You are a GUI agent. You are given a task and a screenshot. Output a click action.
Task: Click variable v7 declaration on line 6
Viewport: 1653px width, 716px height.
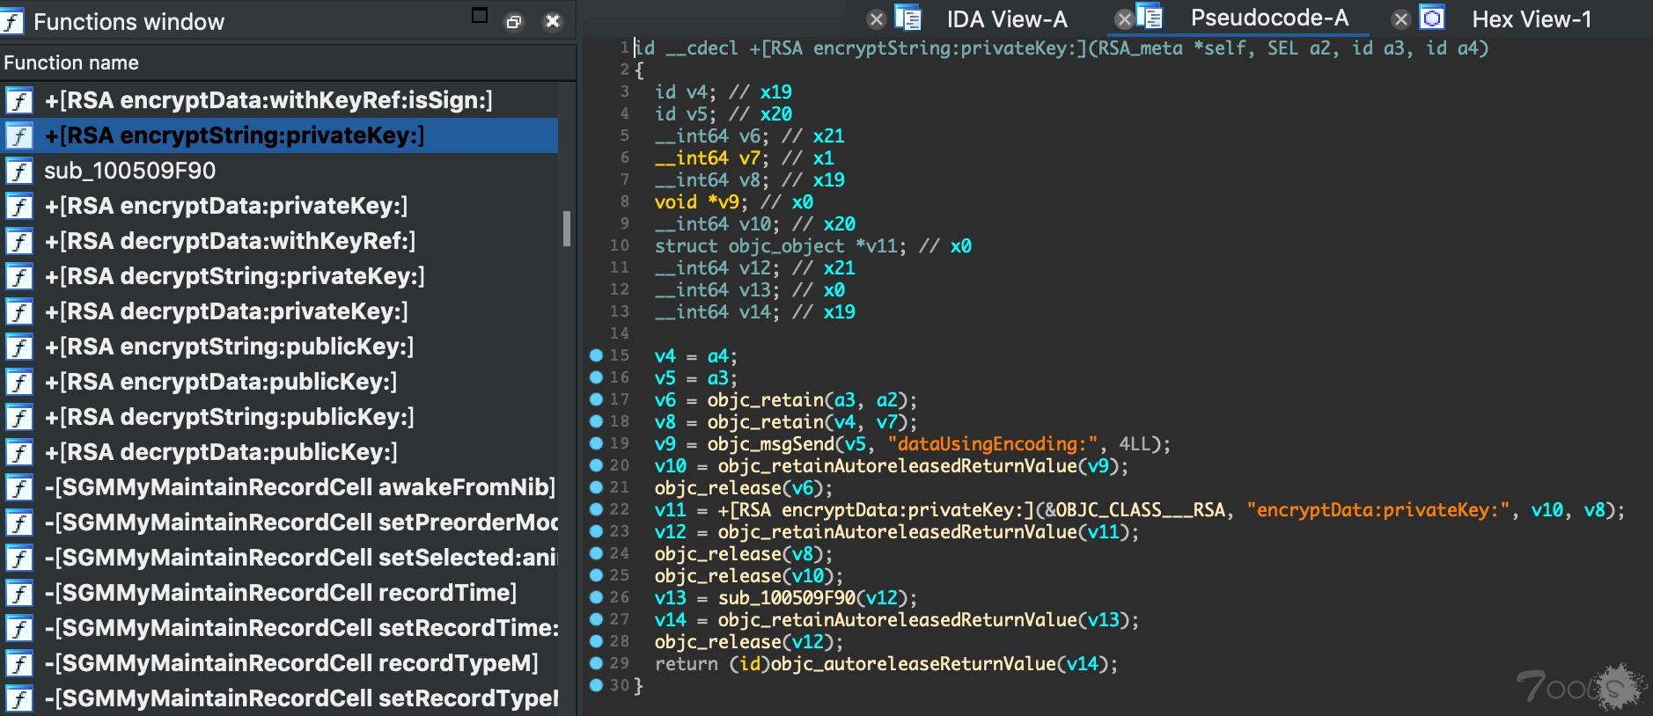pyautogui.click(x=749, y=158)
